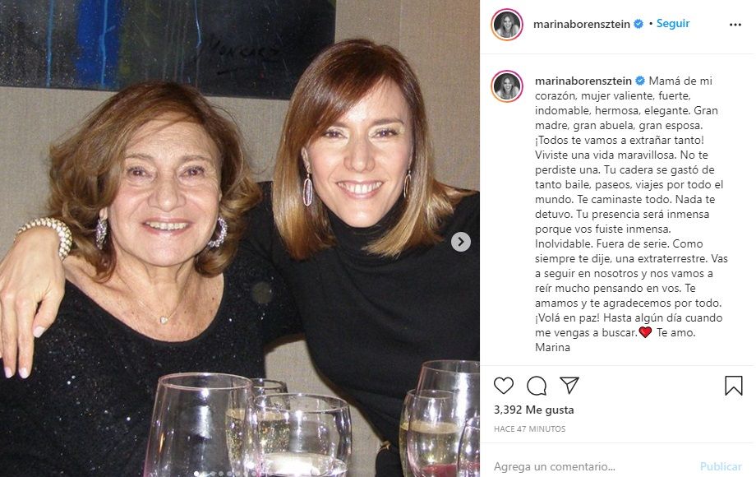Open the "HACE 47 MINUTOS" timestamp link
The image size is (756, 477).
coord(529,428)
